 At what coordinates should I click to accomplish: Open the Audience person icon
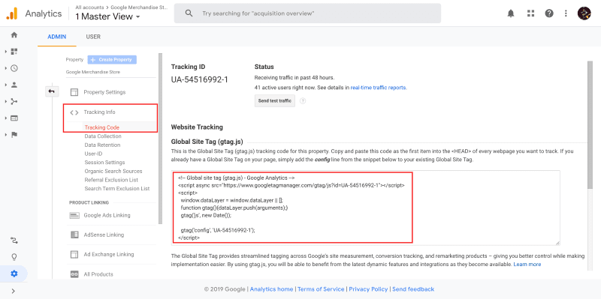pos(14,85)
